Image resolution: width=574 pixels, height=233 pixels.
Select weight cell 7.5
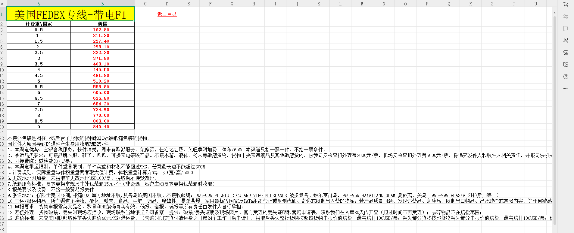39,110
